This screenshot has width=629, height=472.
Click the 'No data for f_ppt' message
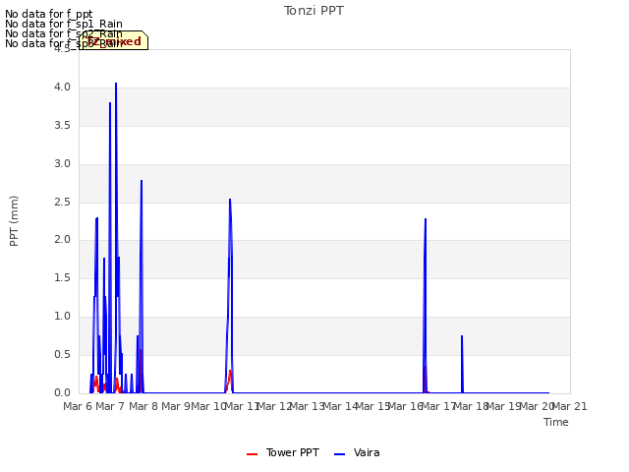[x=49, y=14]
